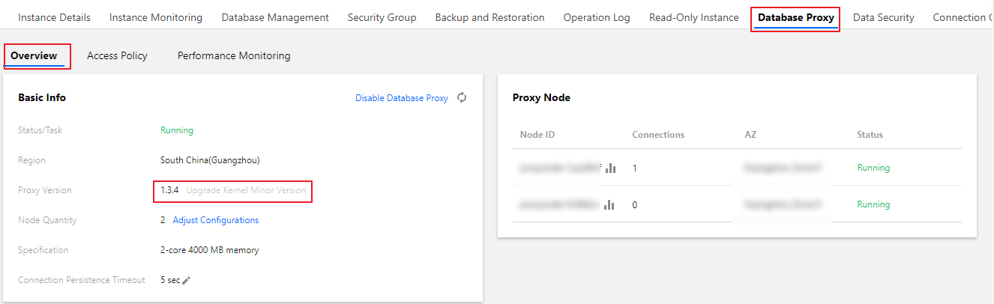Open Performance Monitoring sub-tab

[234, 55]
